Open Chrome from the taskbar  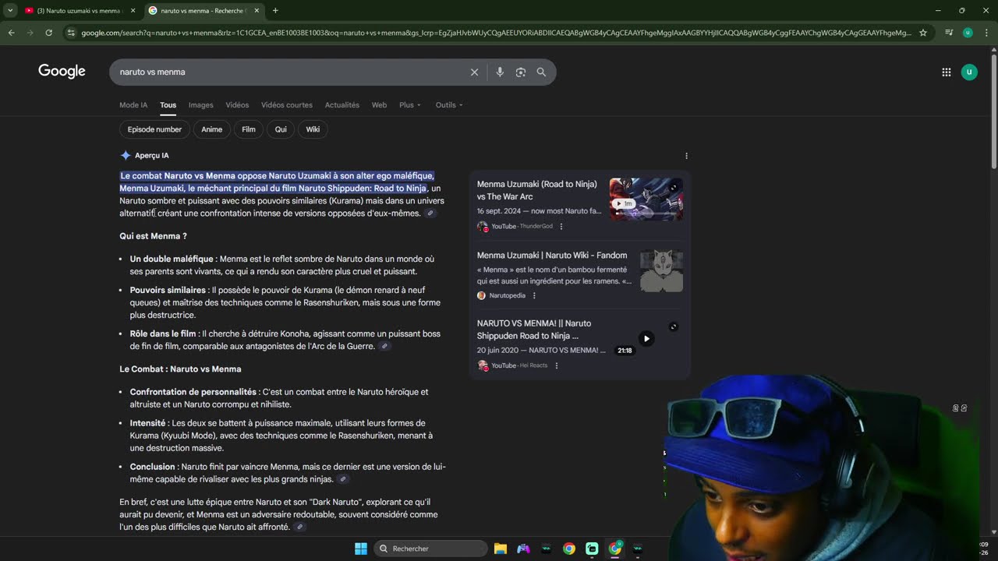pos(569,549)
